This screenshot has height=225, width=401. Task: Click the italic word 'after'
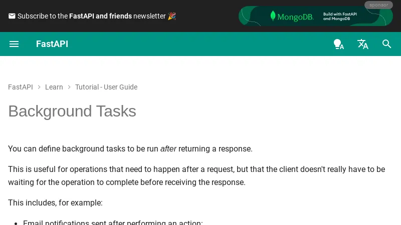tap(169, 148)
